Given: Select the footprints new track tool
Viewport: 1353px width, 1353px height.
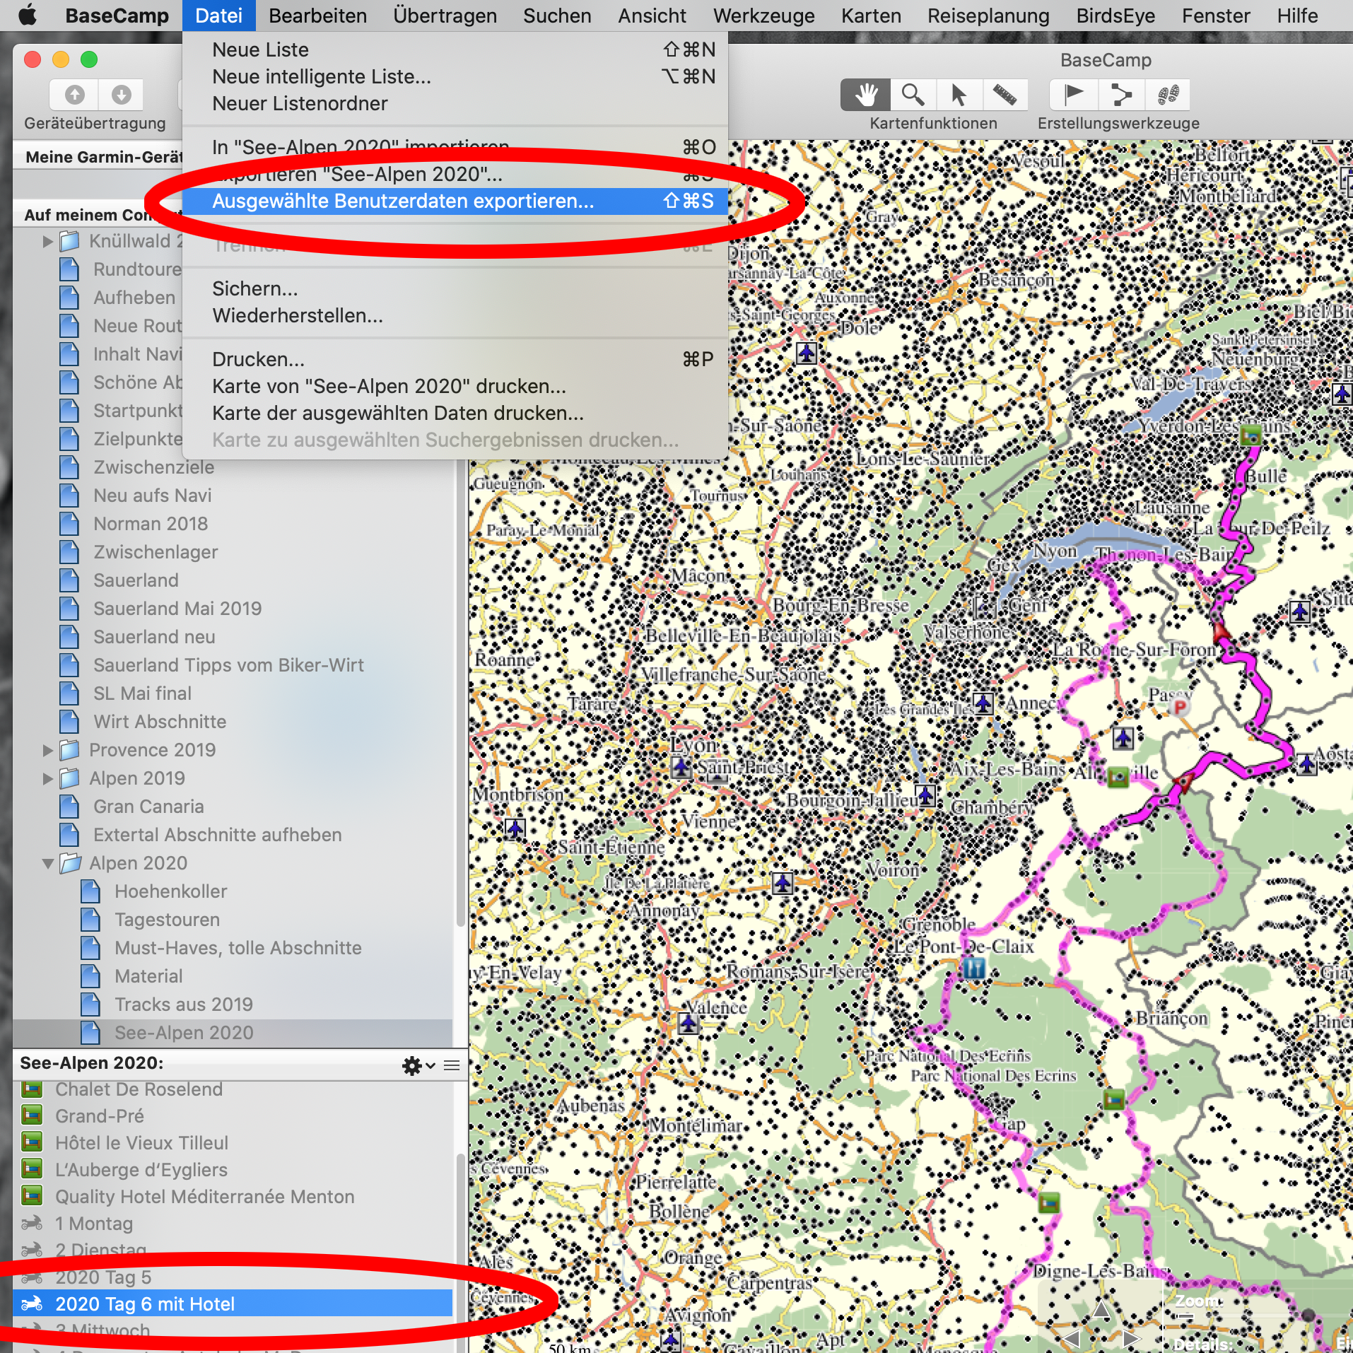Looking at the screenshot, I should click(1168, 95).
